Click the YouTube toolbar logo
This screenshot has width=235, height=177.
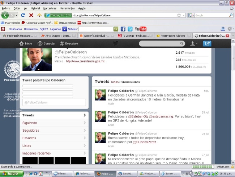click(x=141, y=29)
